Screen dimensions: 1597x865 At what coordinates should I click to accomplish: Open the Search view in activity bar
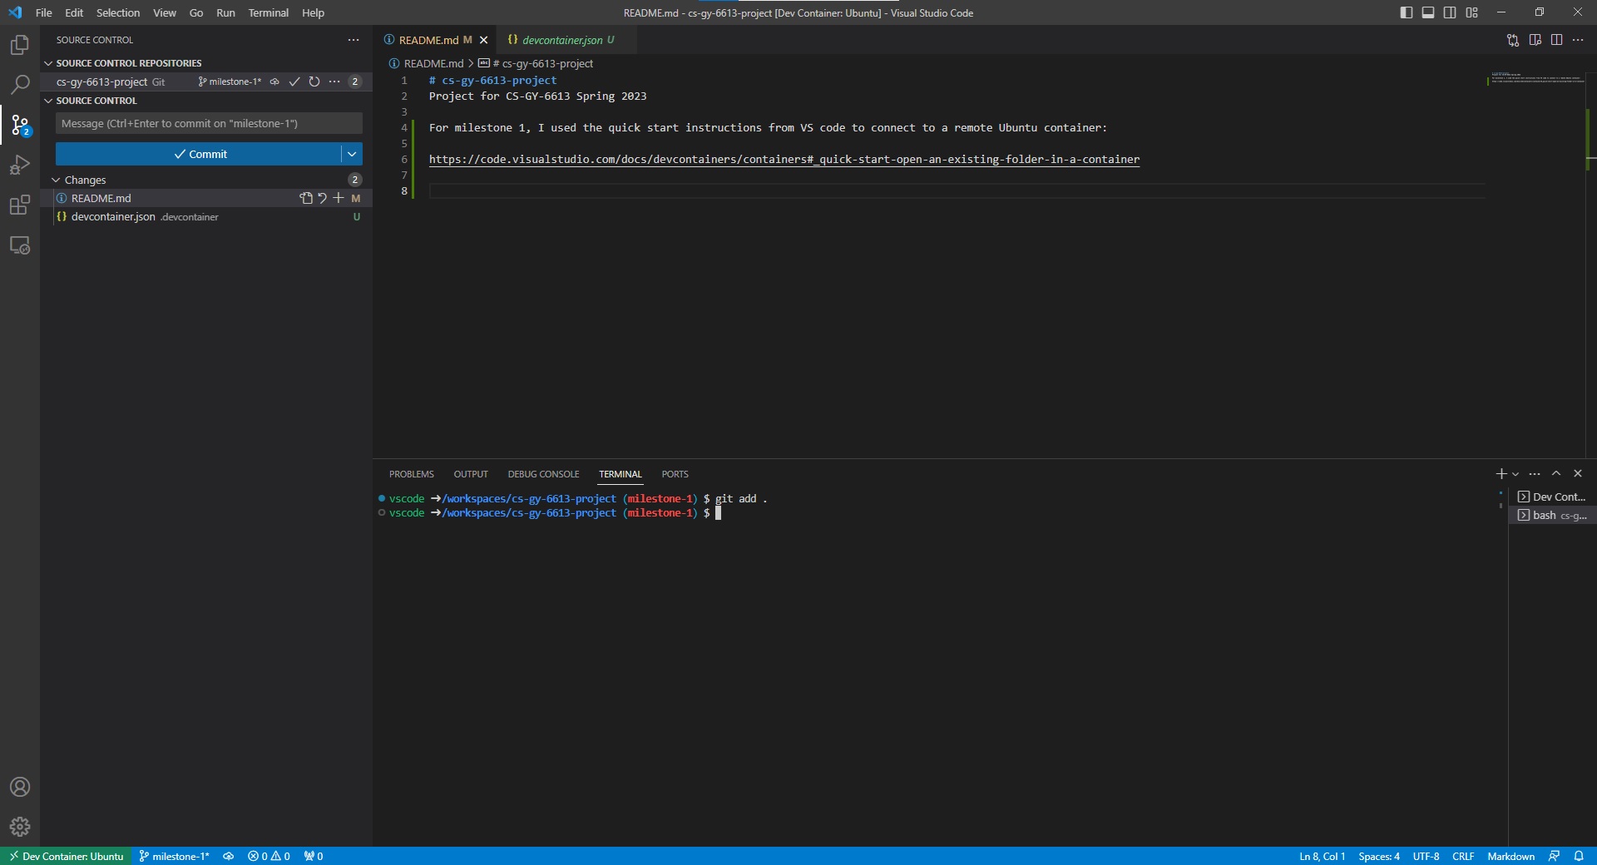(20, 85)
